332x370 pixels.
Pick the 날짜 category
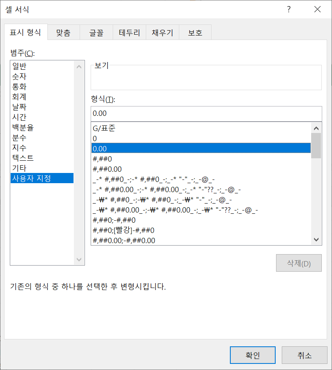point(42,107)
